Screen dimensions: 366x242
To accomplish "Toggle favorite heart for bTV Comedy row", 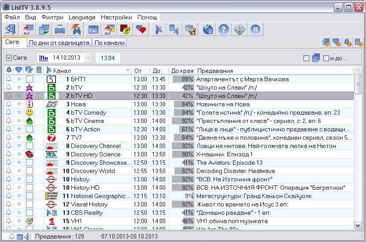I will 19,112.
